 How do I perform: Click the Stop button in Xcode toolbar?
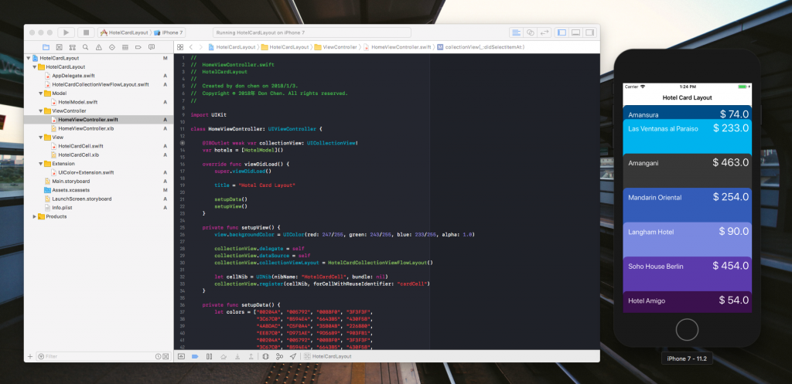[86, 32]
